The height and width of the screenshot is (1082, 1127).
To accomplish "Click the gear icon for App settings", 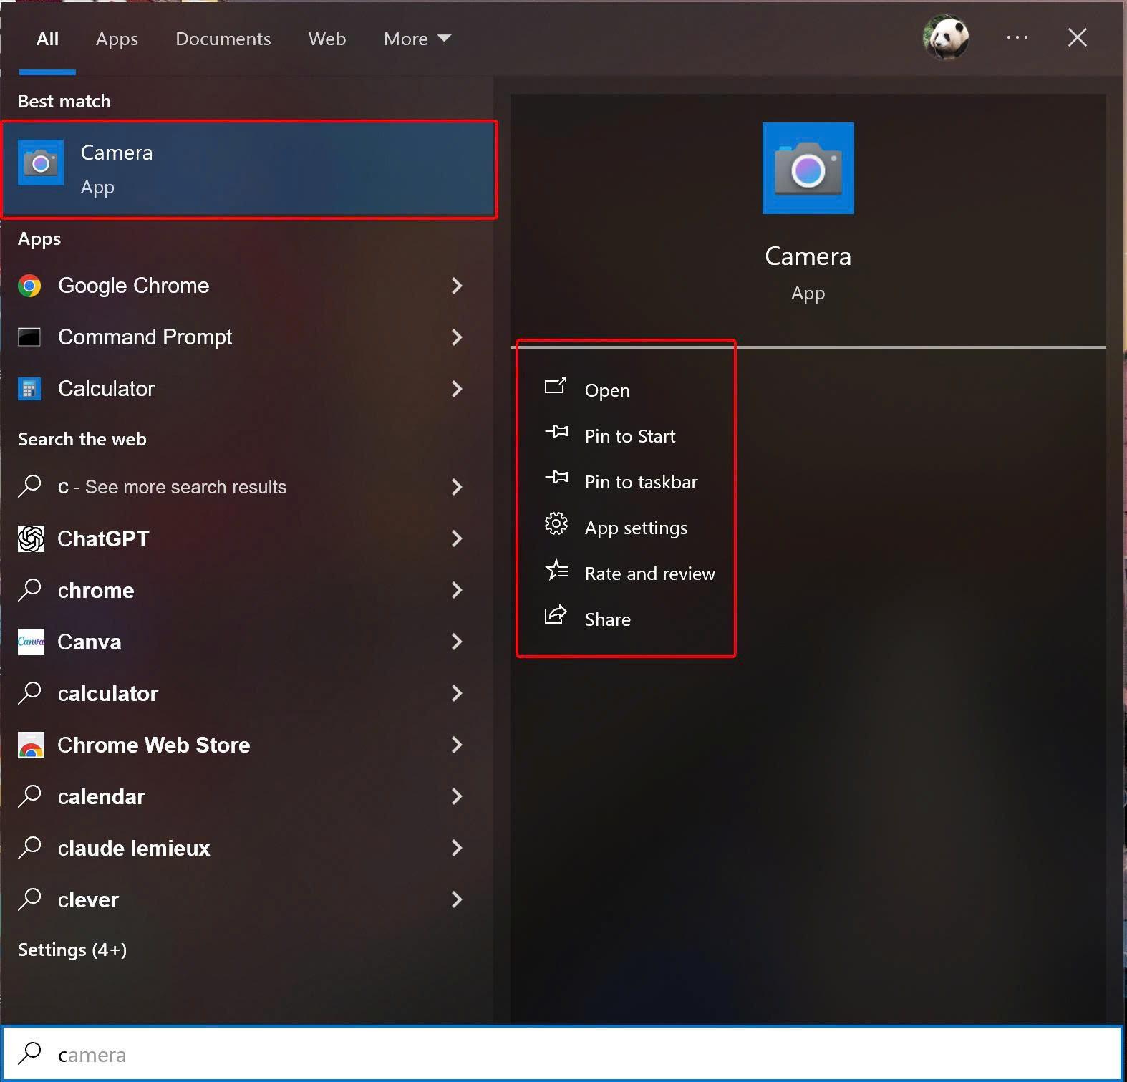I will click(x=556, y=523).
